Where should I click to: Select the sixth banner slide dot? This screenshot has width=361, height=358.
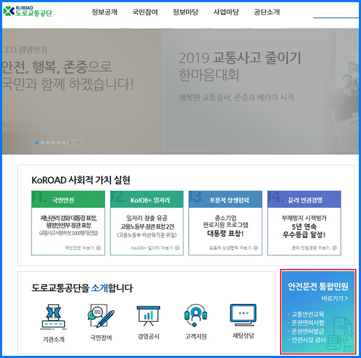coord(64,142)
